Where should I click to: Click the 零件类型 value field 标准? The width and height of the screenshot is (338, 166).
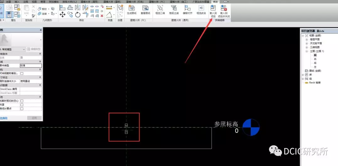click(x=31, y=66)
